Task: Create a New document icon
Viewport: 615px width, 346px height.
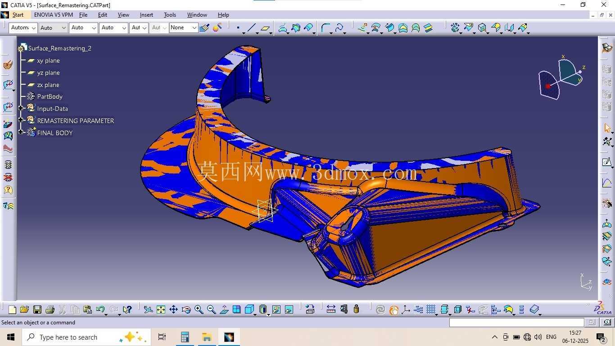Action: pyautogui.click(x=12, y=310)
